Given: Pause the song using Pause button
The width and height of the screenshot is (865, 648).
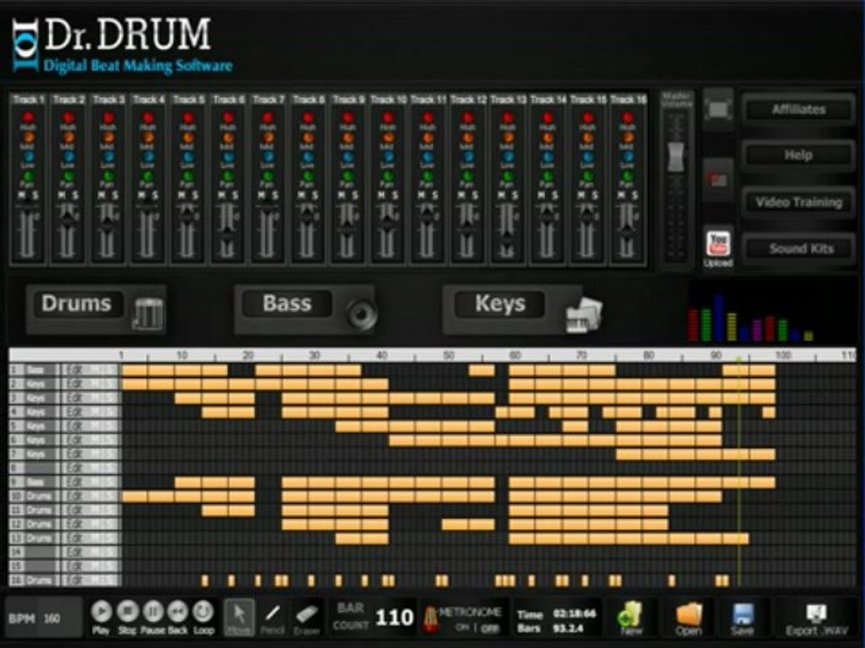Looking at the screenshot, I should tap(153, 612).
